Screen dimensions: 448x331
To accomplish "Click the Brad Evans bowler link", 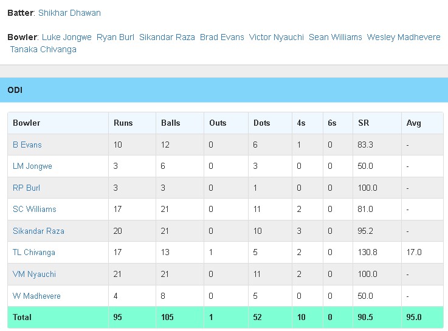I will [222, 37].
